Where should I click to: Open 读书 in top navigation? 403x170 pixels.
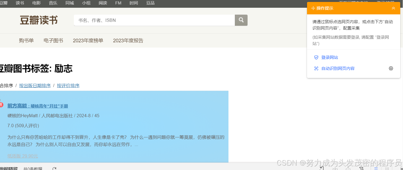click(20, 3)
